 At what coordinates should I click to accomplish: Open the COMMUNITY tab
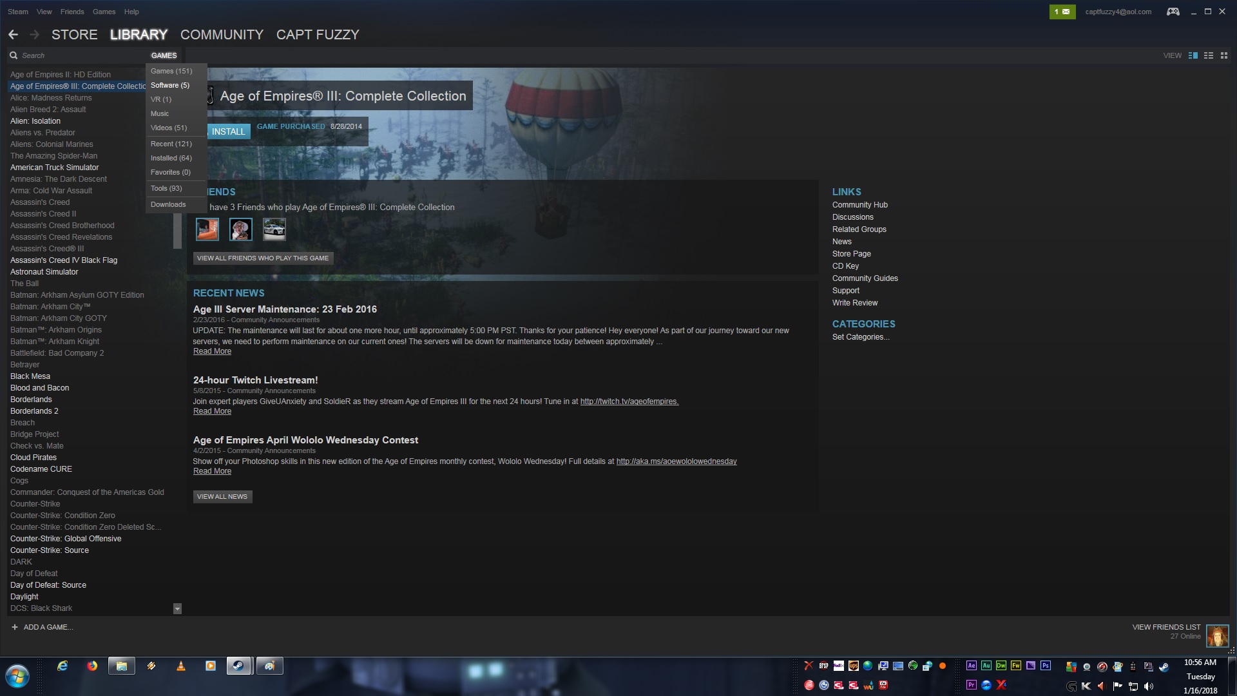click(x=222, y=35)
